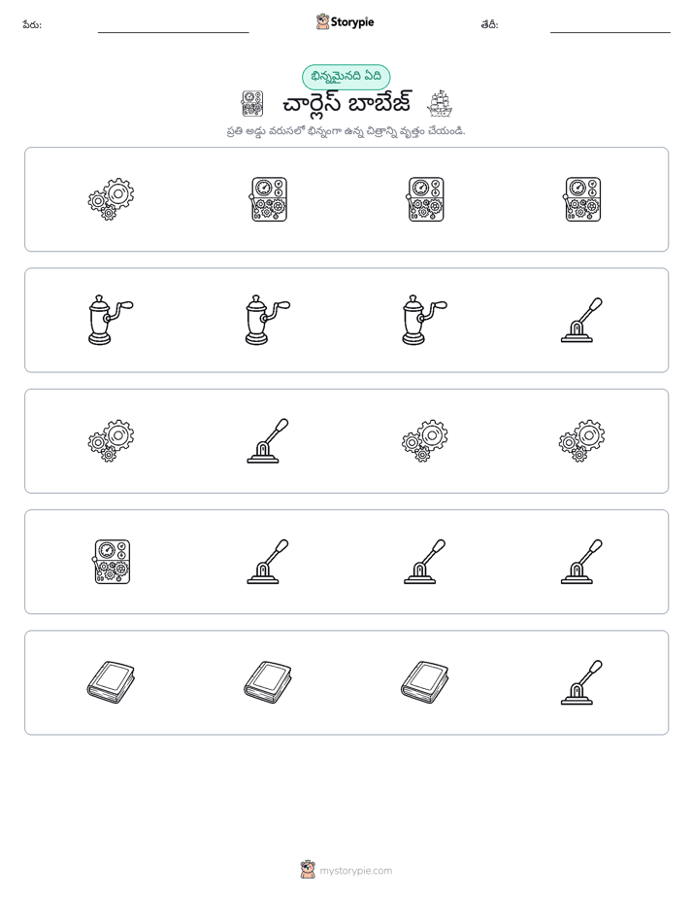The height and width of the screenshot is (898, 693).
Task: Click the Storypie logo at the top
Action: [346, 21]
